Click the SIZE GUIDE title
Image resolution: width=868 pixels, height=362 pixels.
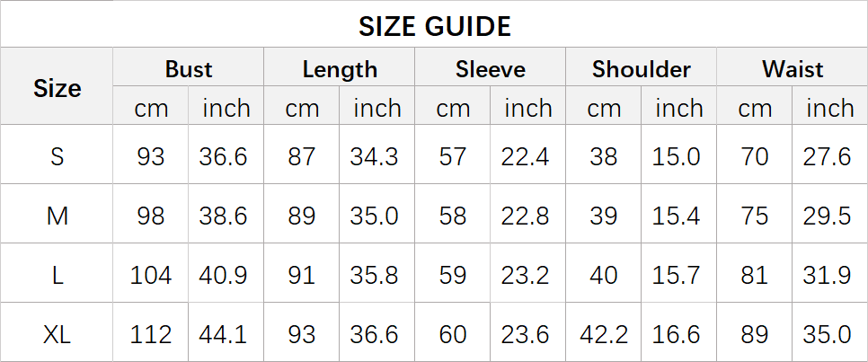point(435,27)
